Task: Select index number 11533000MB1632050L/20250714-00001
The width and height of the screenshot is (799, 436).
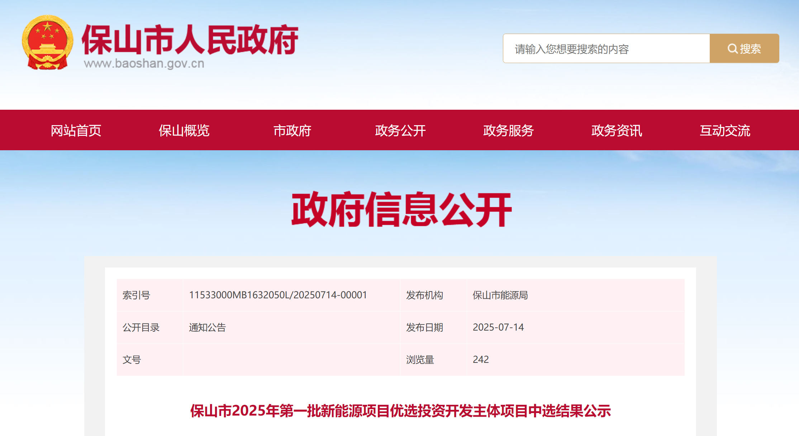Action: [x=278, y=295]
